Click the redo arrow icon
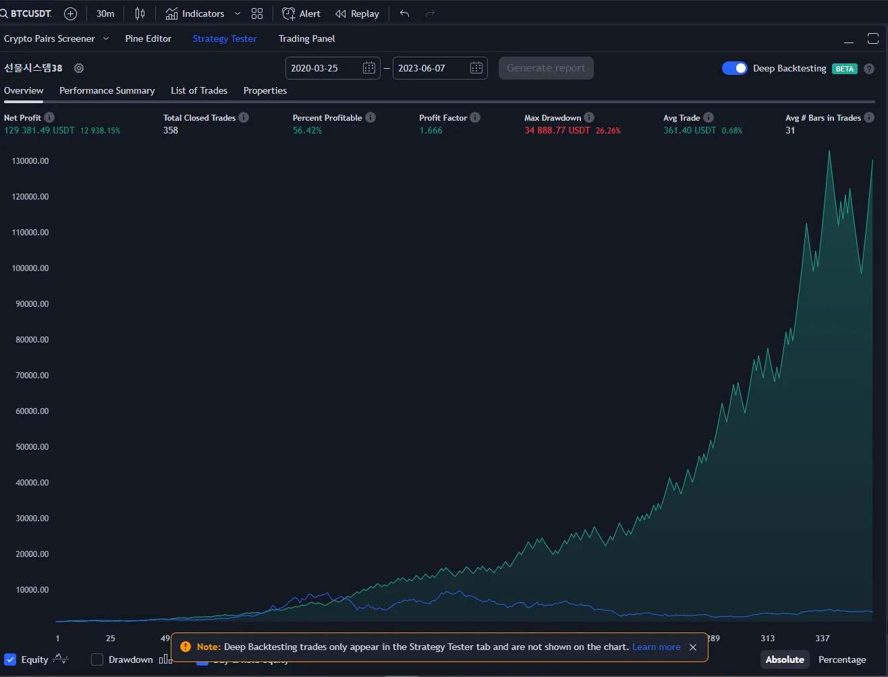 coord(430,13)
